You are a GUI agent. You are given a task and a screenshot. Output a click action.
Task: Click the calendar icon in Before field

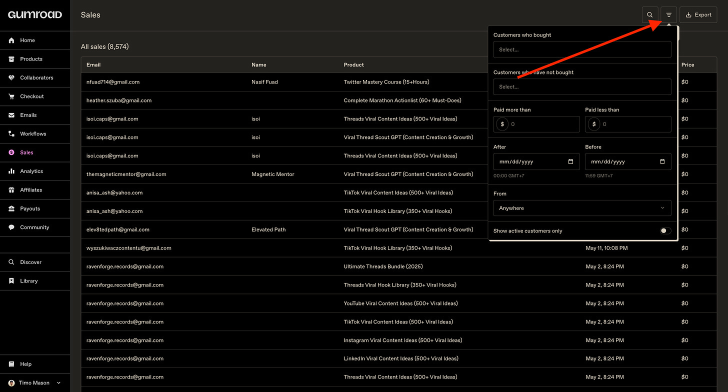pyautogui.click(x=662, y=161)
